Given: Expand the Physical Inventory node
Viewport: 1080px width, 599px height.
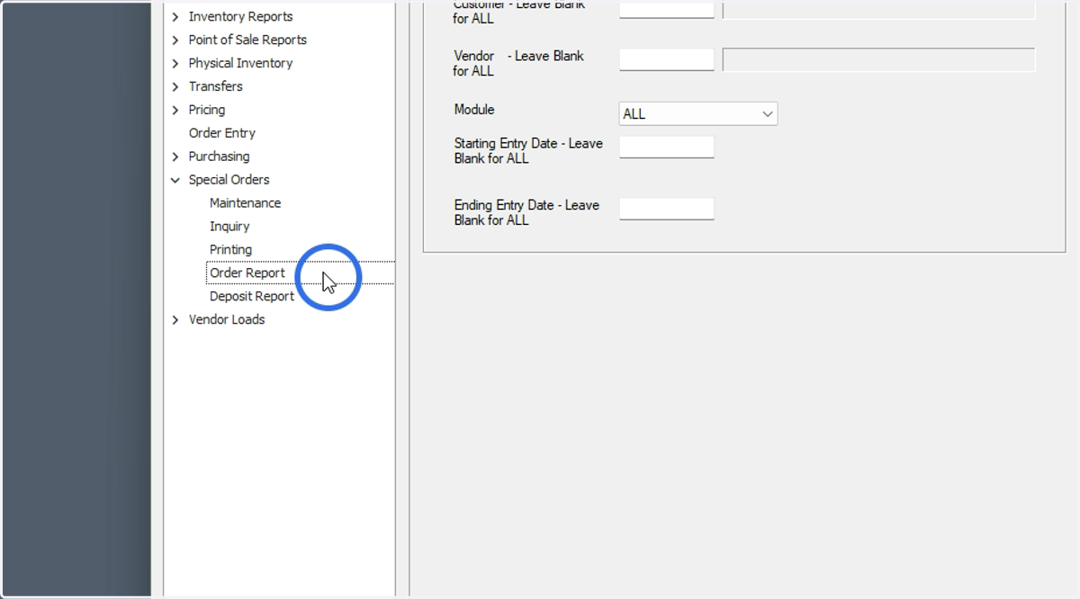Looking at the screenshot, I should (175, 63).
